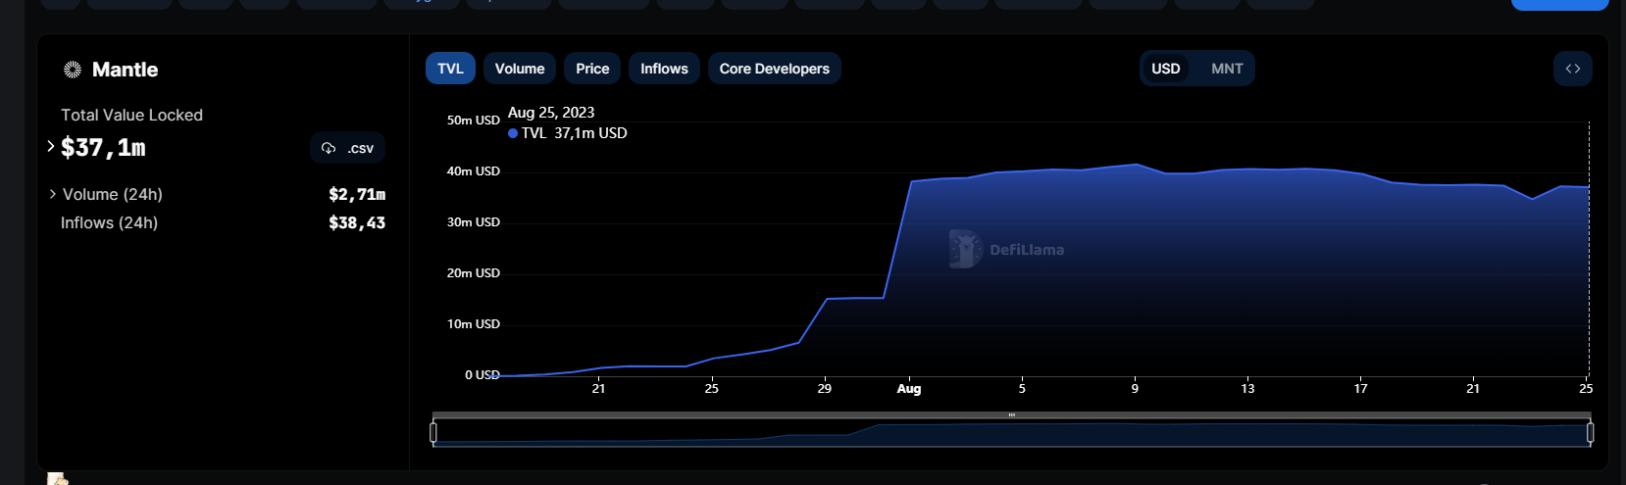This screenshot has height=485, width=1626.
Task: Click the 40m USD axis label
Action: point(474,171)
